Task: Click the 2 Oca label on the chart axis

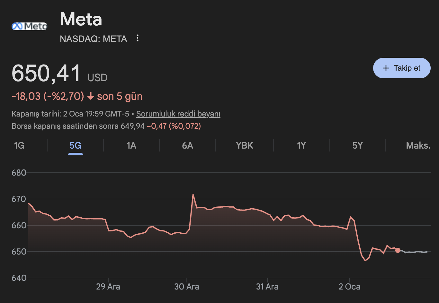Action: [350, 287]
